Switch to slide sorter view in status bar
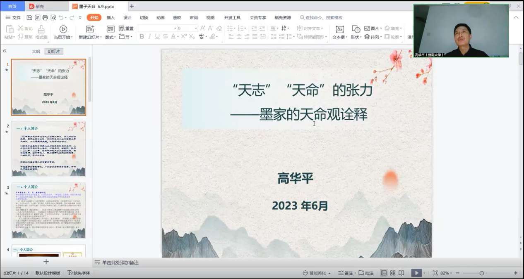This screenshot has width=524, height=279. pyautogui.click(x=392, y=273)
